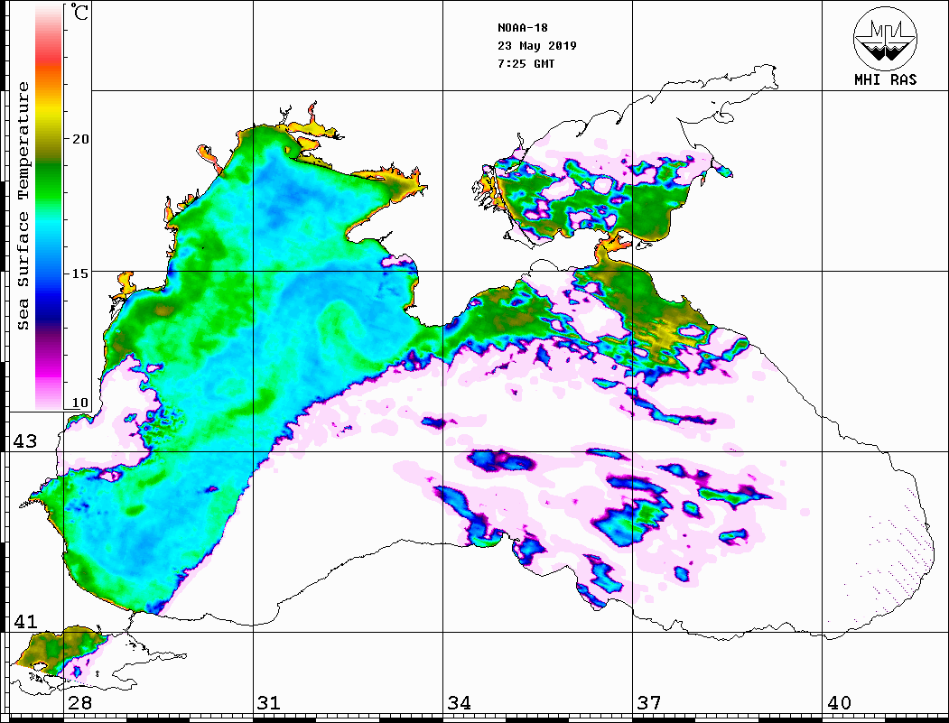949x723 pixels.
Task: Click the longitude label 37
Action: (x=649, y=702)
